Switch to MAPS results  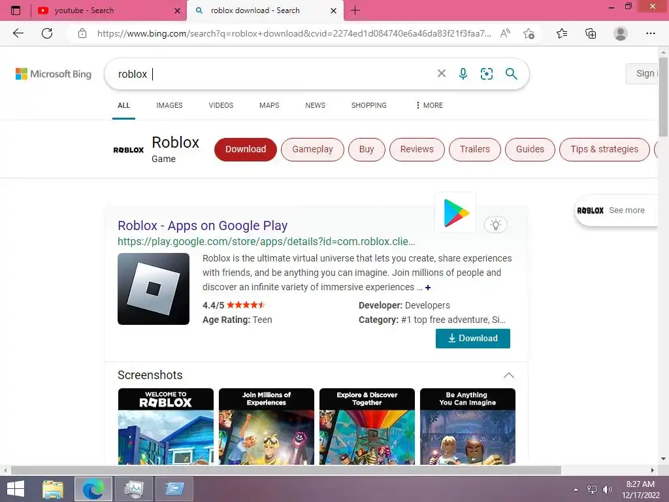pos(269,105)
